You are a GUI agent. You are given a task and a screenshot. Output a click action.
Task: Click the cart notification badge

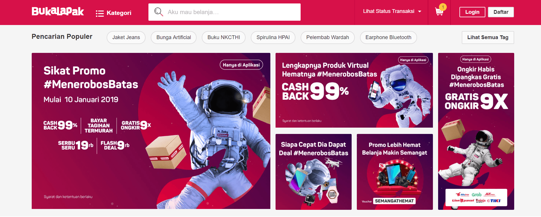[443, 7]
